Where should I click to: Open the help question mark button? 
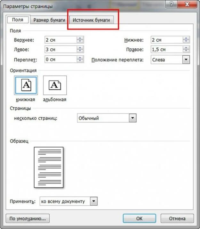[x=172, y=4]
